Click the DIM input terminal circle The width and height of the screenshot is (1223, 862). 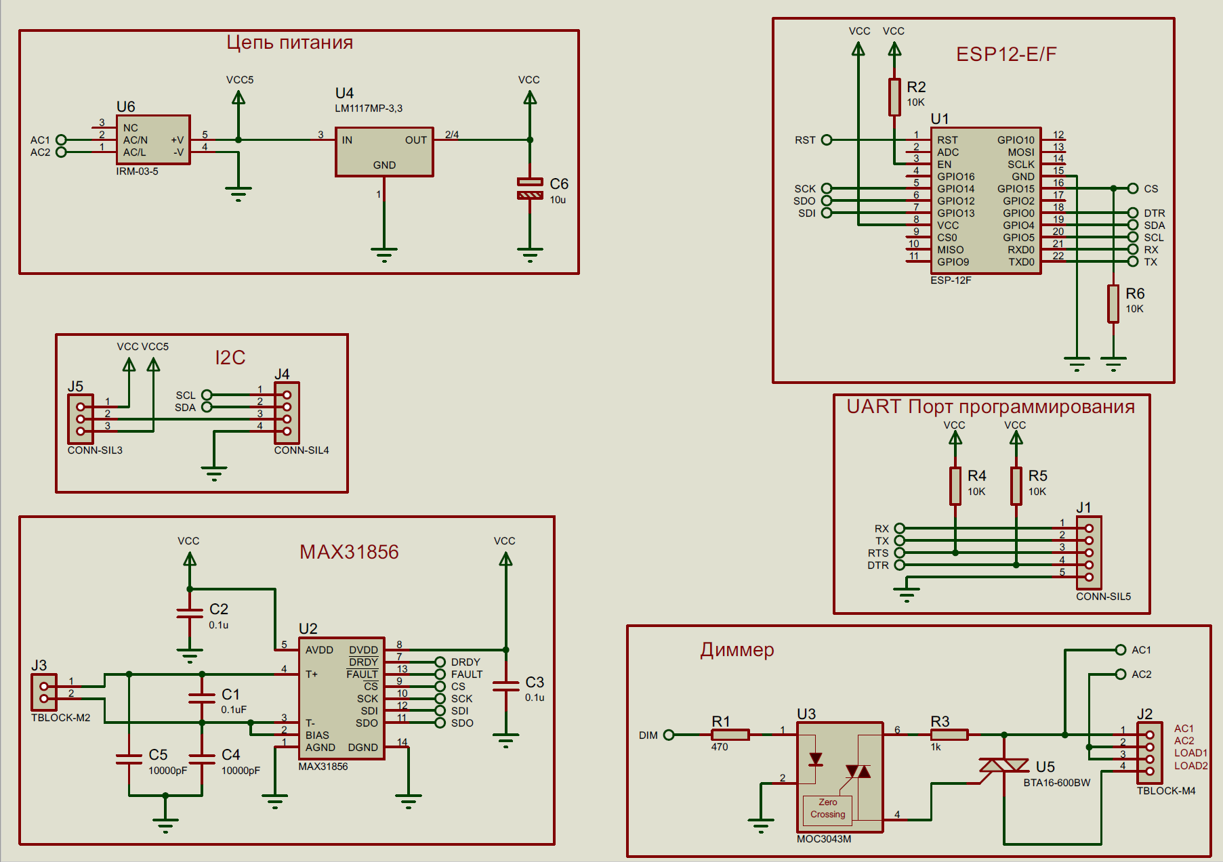pyautogui.click(x=669, y=735)
